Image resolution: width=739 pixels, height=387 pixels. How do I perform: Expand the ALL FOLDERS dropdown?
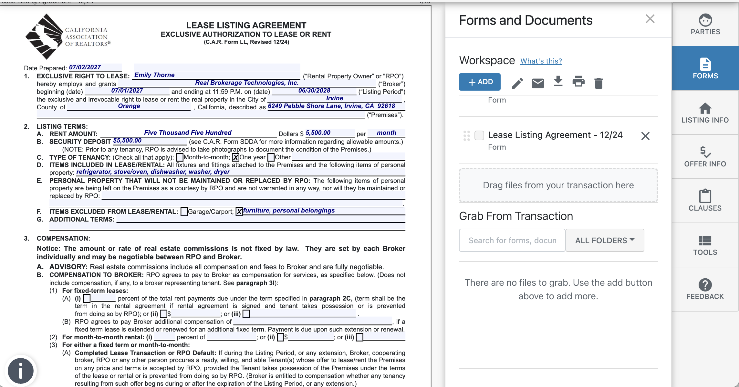tap(605, 240)
